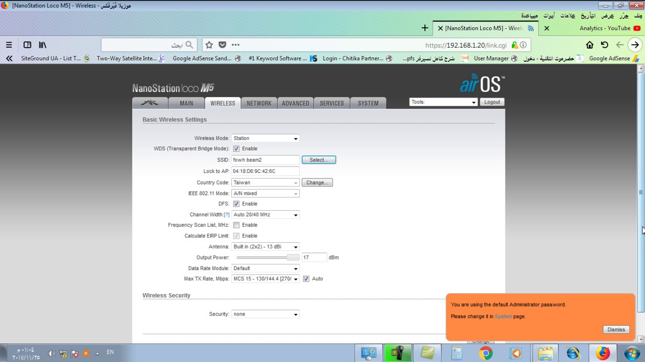Switch to the MAIN tab
Viewport: 645px width, 362px height.
(x=186, y=103)
